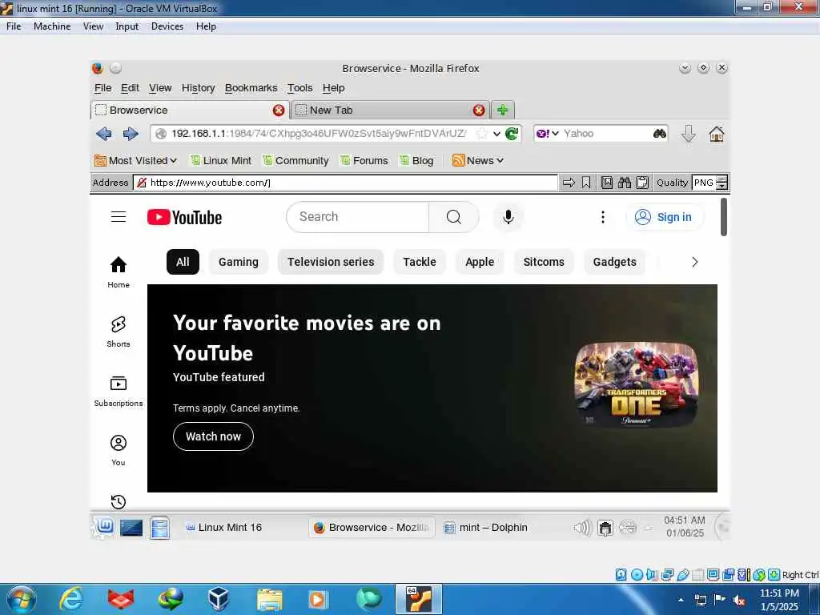Show hidden Windows tray icons arrow

point(681,600)
